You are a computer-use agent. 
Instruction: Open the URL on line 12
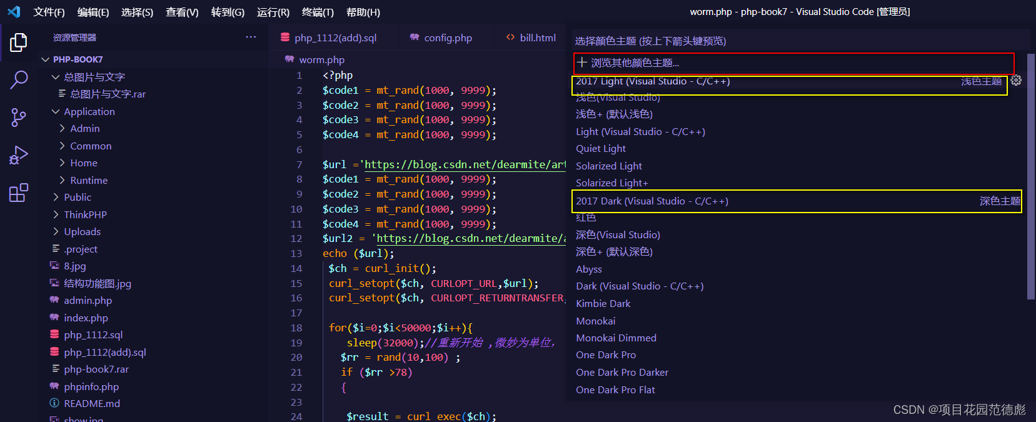pos(471,238)
